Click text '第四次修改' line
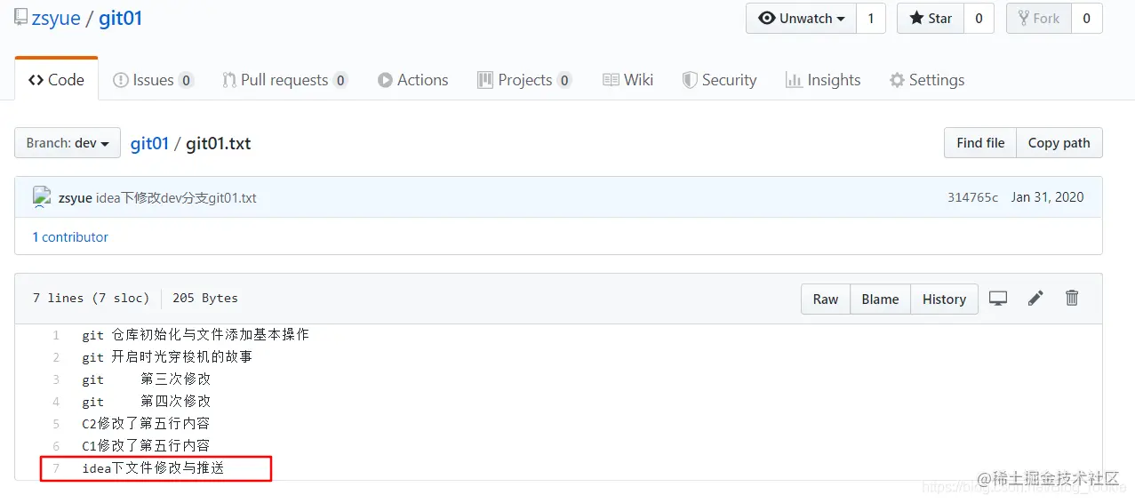 click(x=147, y=402)
